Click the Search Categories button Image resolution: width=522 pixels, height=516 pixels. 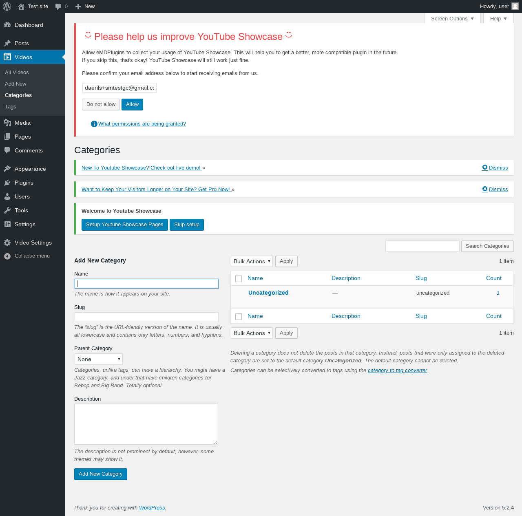coord(487,246)
